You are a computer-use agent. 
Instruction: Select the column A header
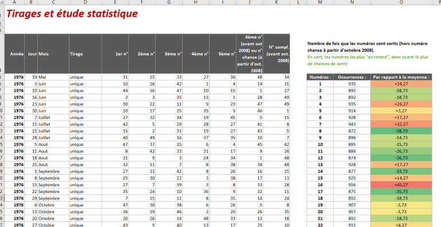click(x=14, y=2)
